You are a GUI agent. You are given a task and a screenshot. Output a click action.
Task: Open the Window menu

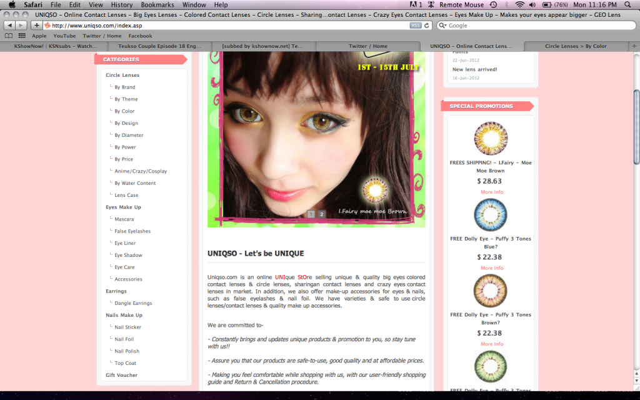point(194,5)
